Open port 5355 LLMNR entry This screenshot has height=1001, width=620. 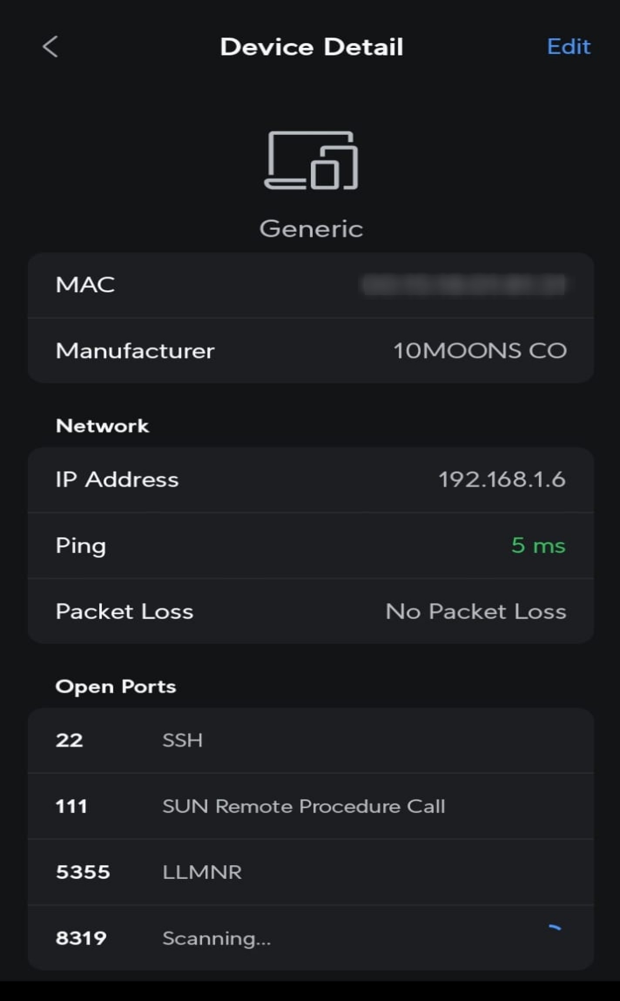point(311,872)
